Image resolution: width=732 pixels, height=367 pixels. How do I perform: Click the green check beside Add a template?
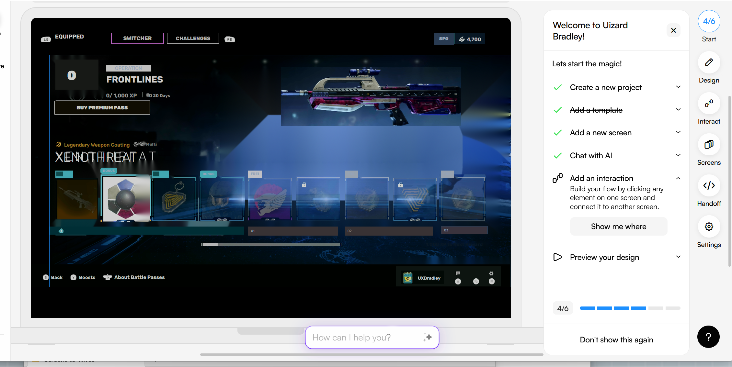(557, 110)
